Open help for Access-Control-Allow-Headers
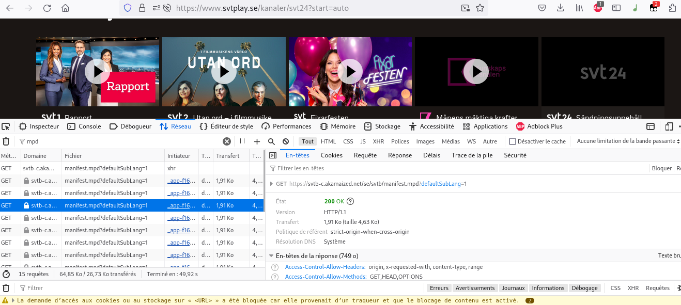 click(x=275, y=267)
